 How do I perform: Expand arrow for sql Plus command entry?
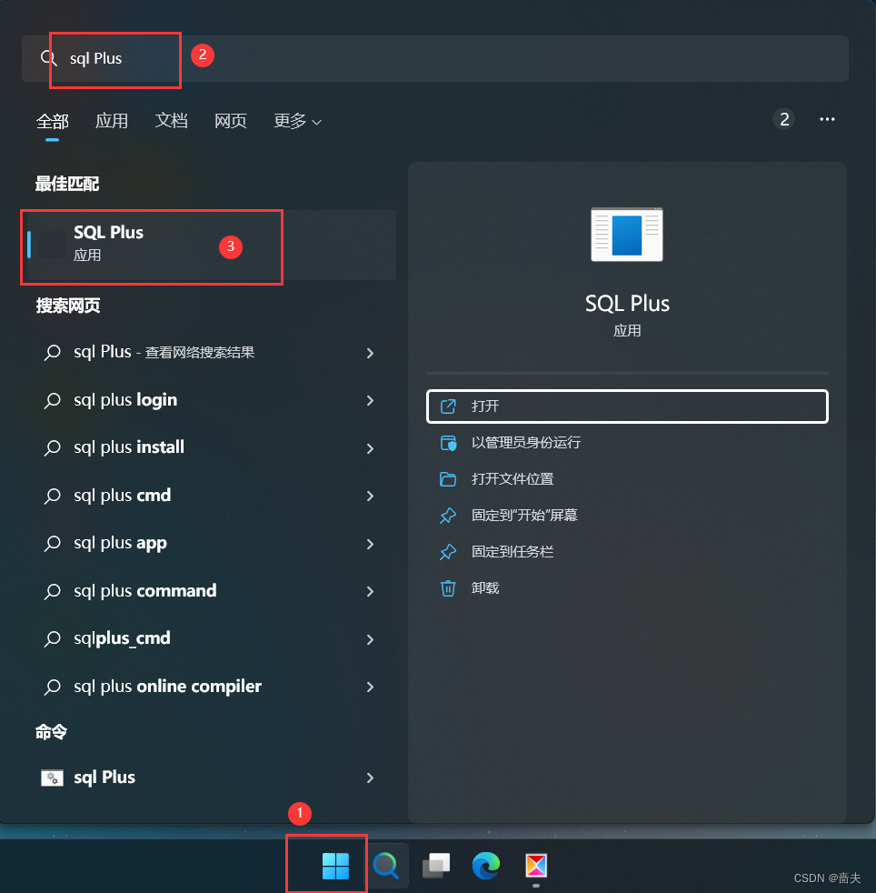click(x=370, y=778)
